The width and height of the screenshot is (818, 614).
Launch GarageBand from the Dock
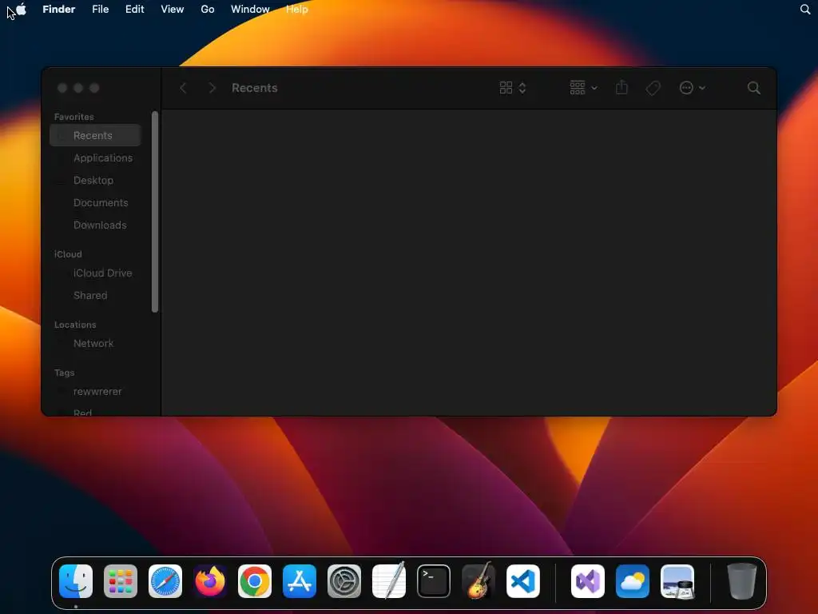(478, 581)
